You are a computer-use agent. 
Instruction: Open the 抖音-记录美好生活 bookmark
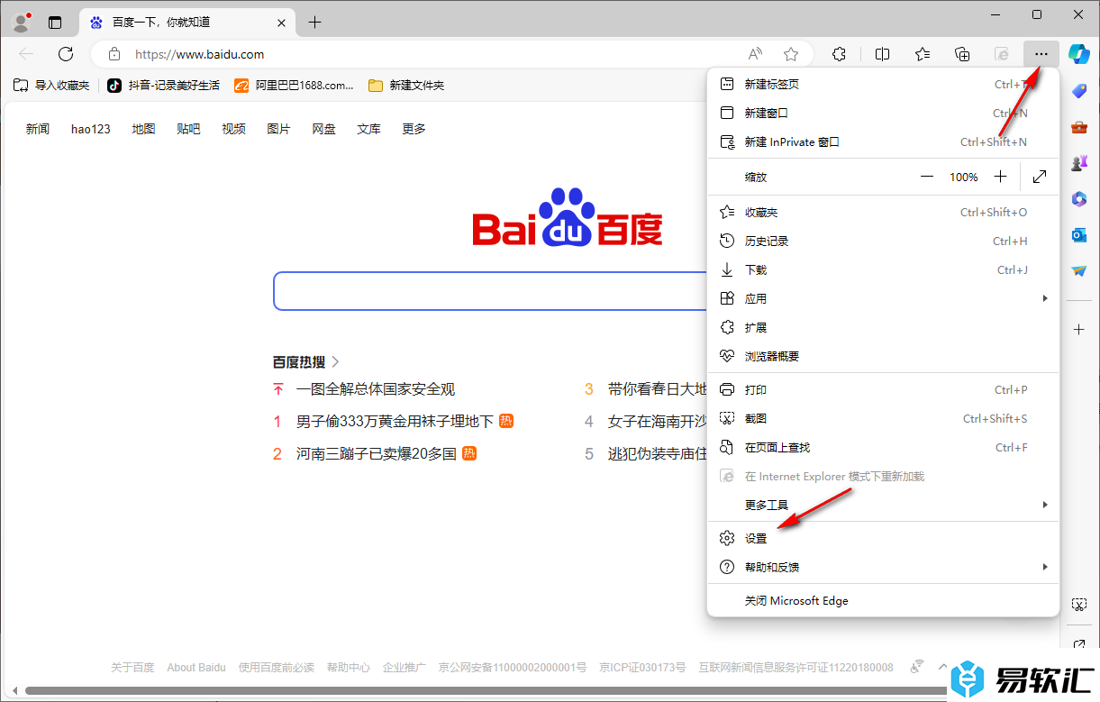click(163, 86)
